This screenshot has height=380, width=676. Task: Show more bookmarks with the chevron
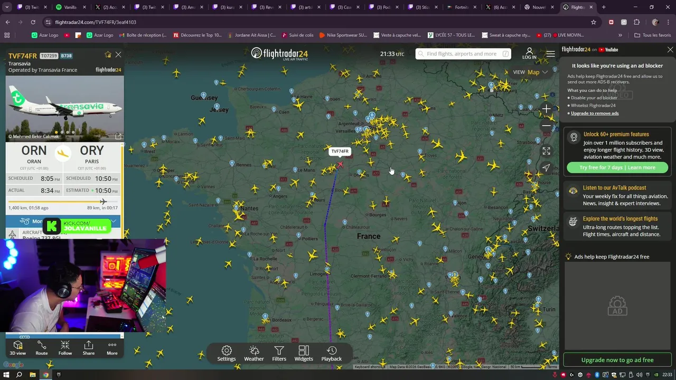click(620, 35)
